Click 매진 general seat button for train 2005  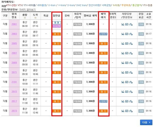(56, 44)
